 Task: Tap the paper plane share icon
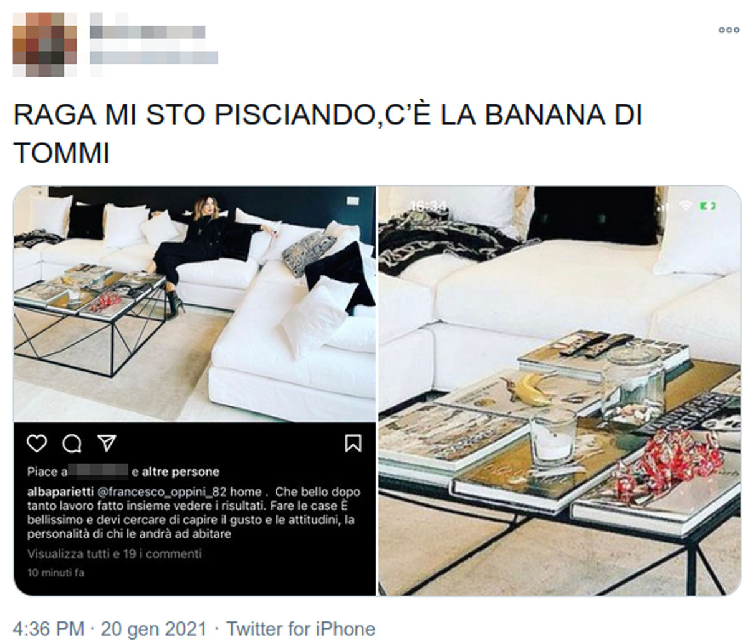(107, 443)
